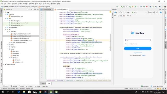Open strings.xml from the Project tree

coord(15,56)
